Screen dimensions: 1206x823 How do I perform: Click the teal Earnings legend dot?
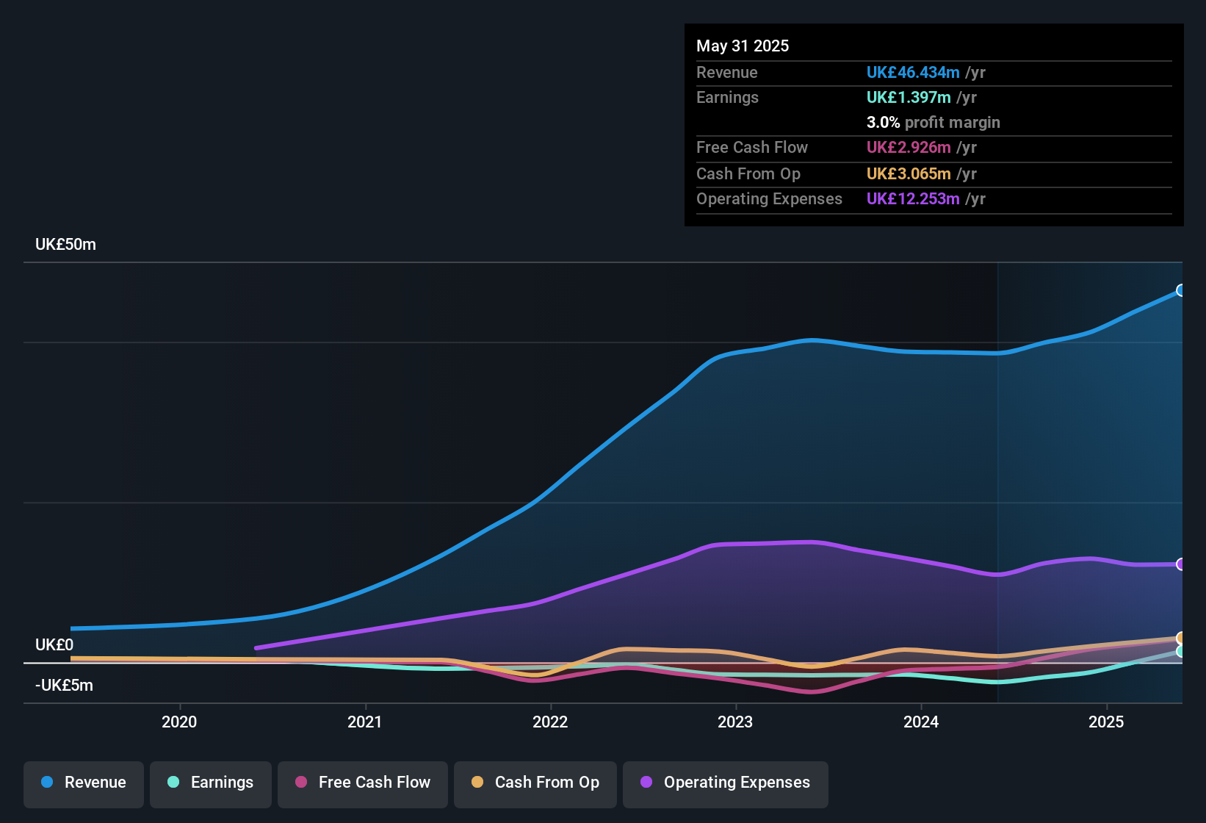pyautogui.click(x=173, y=783)
